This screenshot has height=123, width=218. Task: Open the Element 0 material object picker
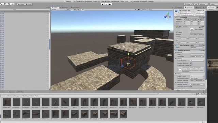tap(204, 57)
